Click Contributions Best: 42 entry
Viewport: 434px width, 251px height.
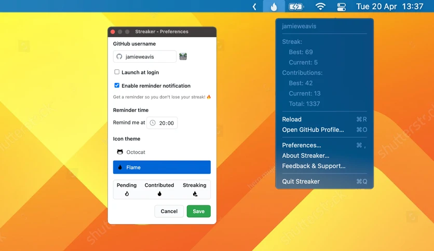click(301, 83)
